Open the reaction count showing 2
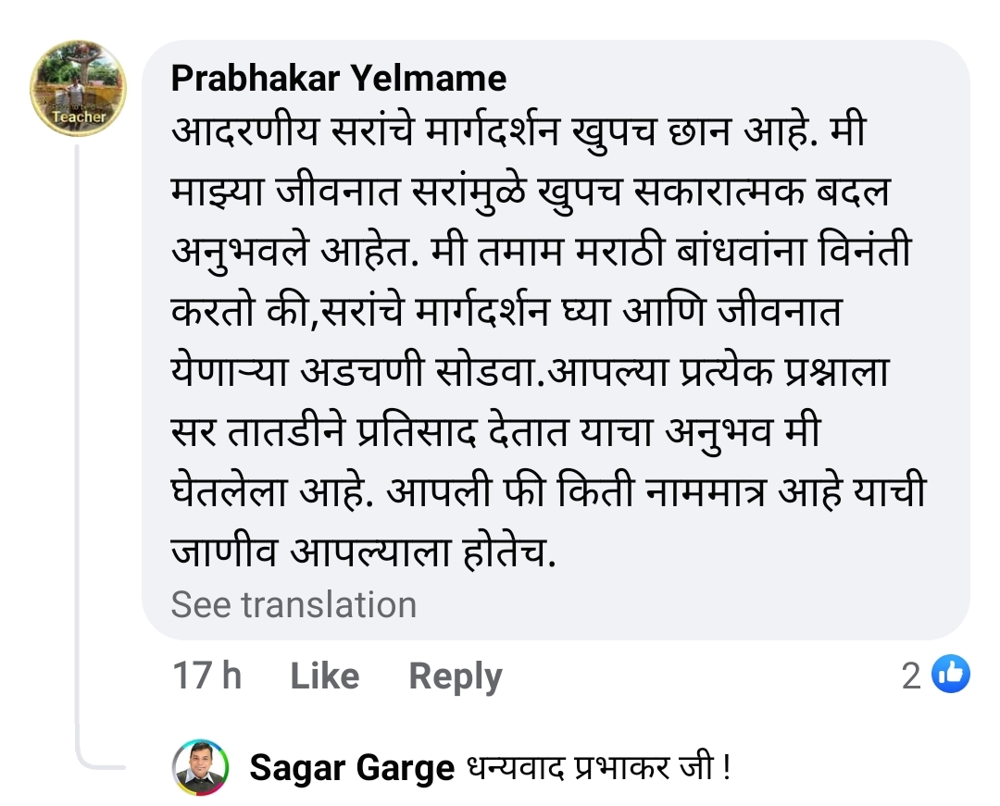 pos(912,676)
